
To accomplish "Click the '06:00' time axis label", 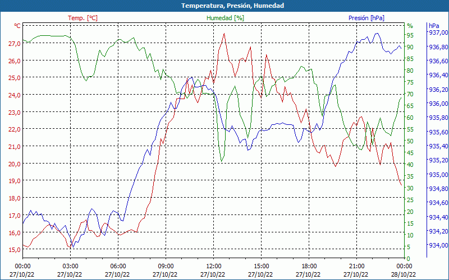I will [x=118, y=267].
